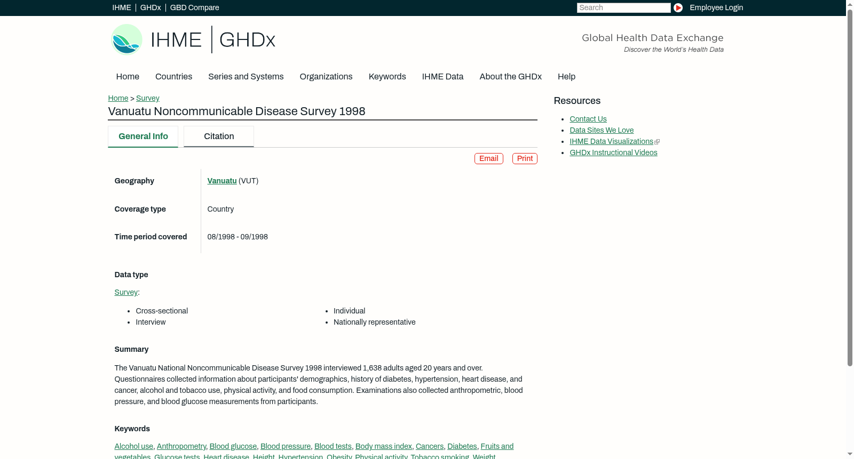854x459 pixels.
Task: Open GHDx link in top bar
Action: [151, 7]
